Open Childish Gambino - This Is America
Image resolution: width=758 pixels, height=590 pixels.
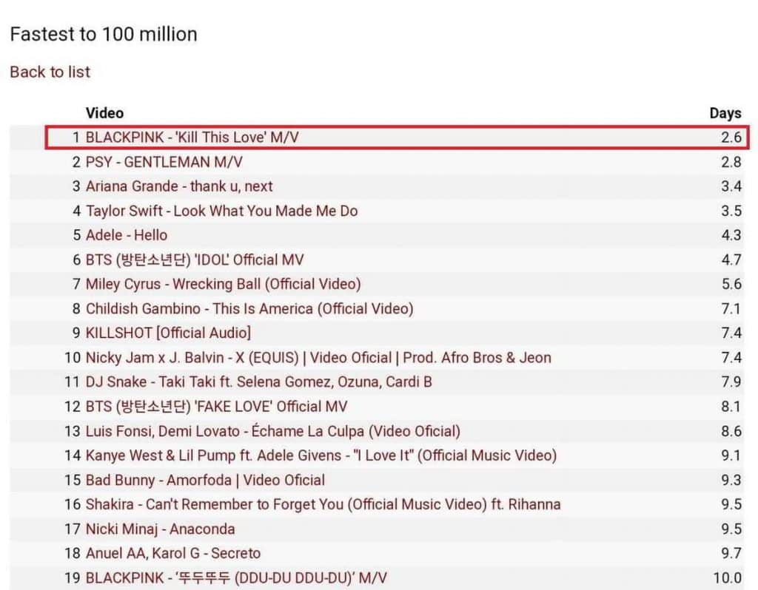pos(249,308)
